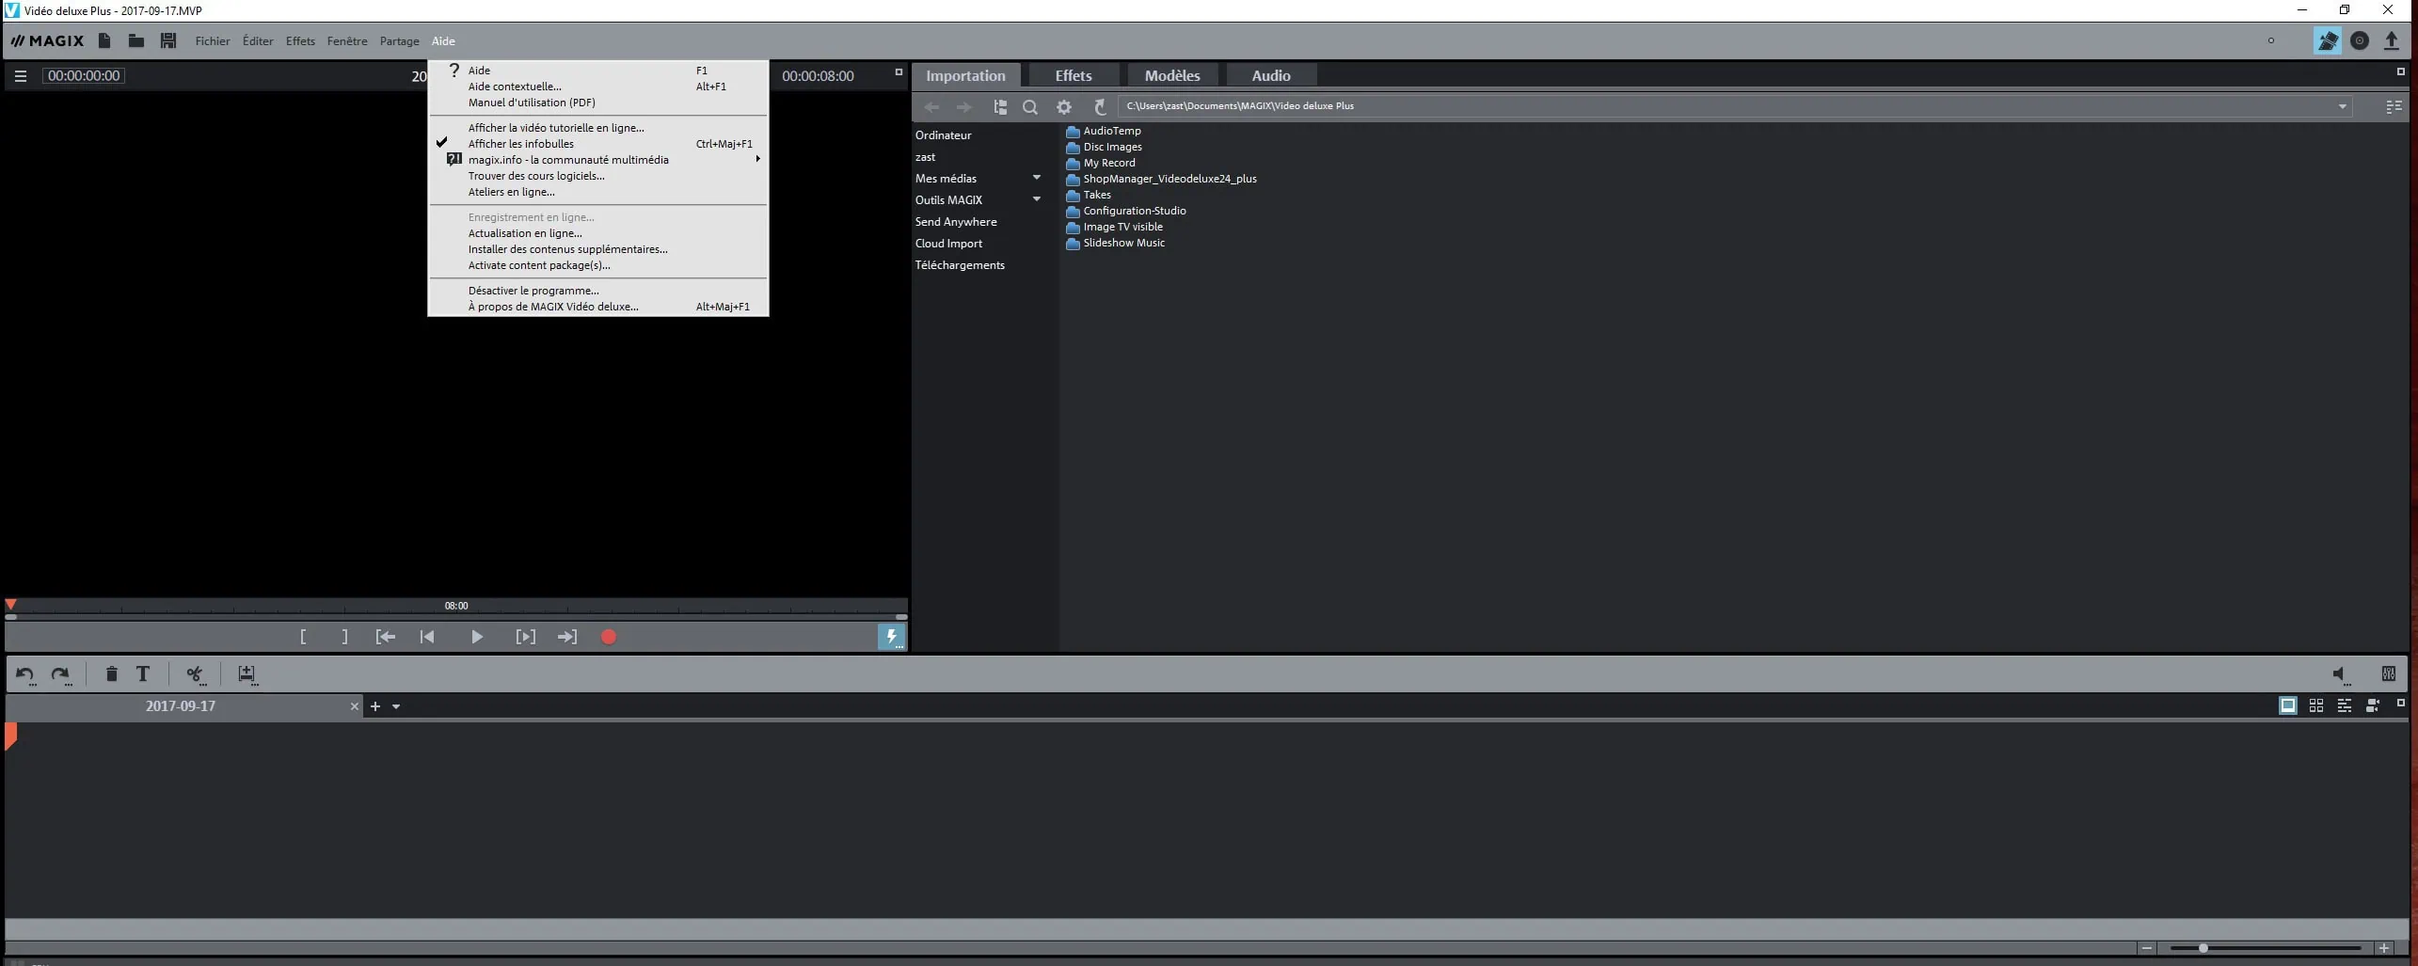Click the delete trash icon in toolbar

pos(111,673)
